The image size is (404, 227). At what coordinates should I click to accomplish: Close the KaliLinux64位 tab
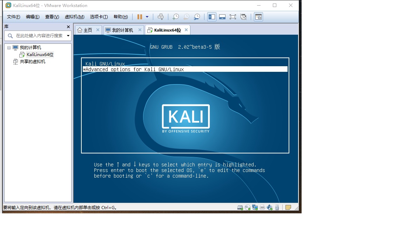click(x=186, y=30)
